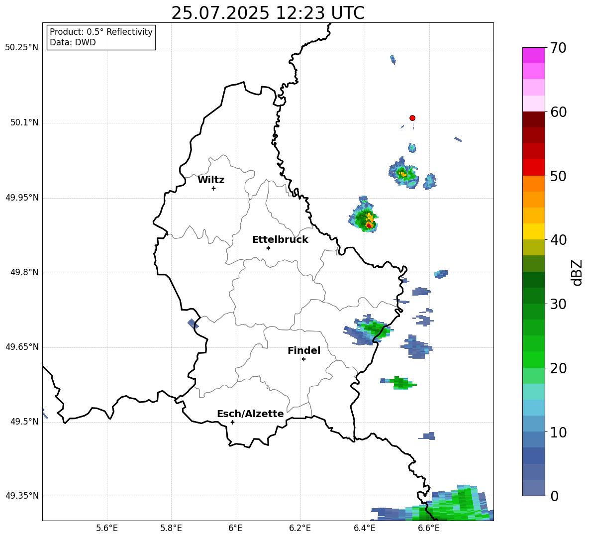Click the 30 tick label on colorbar
589x538 pixels.
558,304
